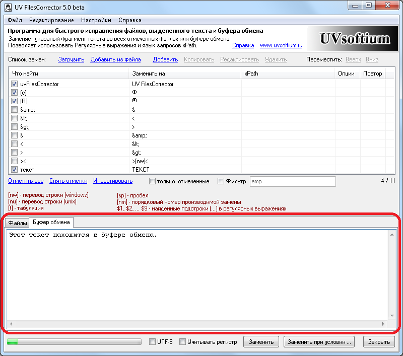Click the Добавить link

tap(165, 59)
